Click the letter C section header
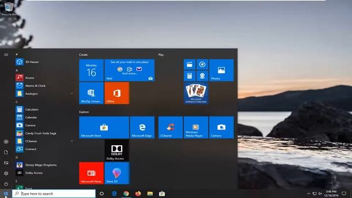The image size is (352, 198). point(16,102)
